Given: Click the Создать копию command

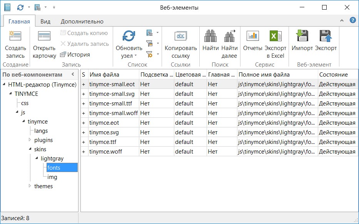Looking at the screenshot, I should [84, 33].
